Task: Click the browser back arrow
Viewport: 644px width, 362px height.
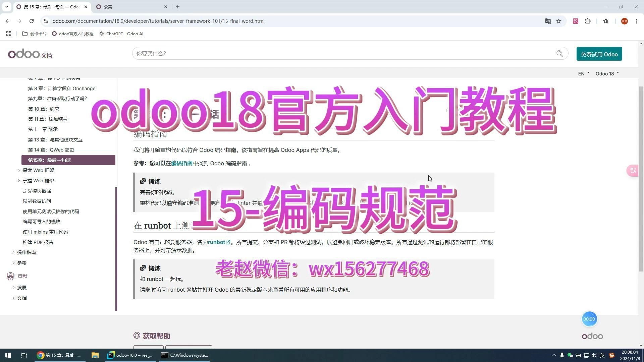Action: 7,21
